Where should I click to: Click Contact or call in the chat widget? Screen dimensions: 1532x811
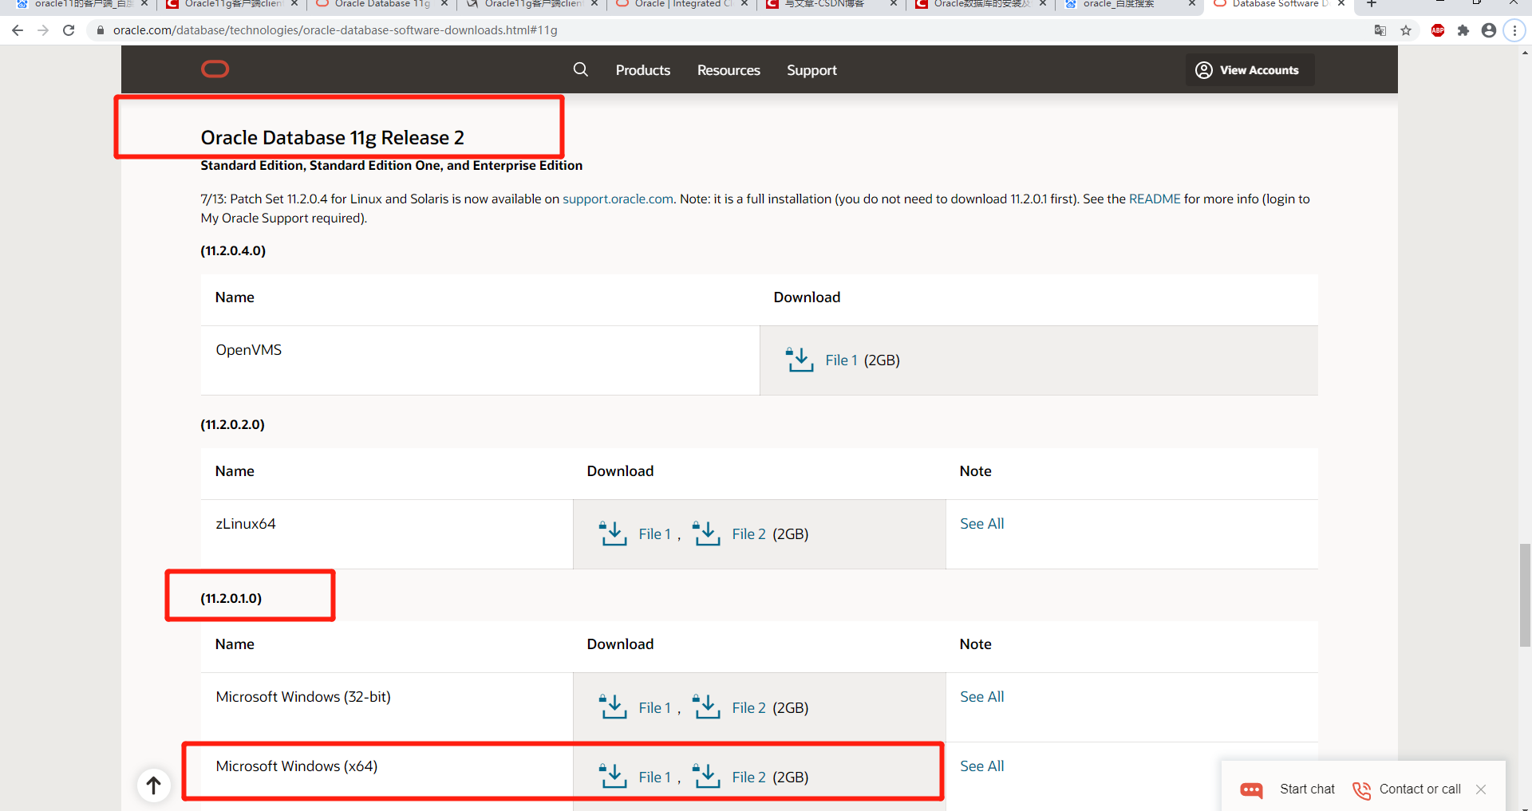[x=1419, y=789]
